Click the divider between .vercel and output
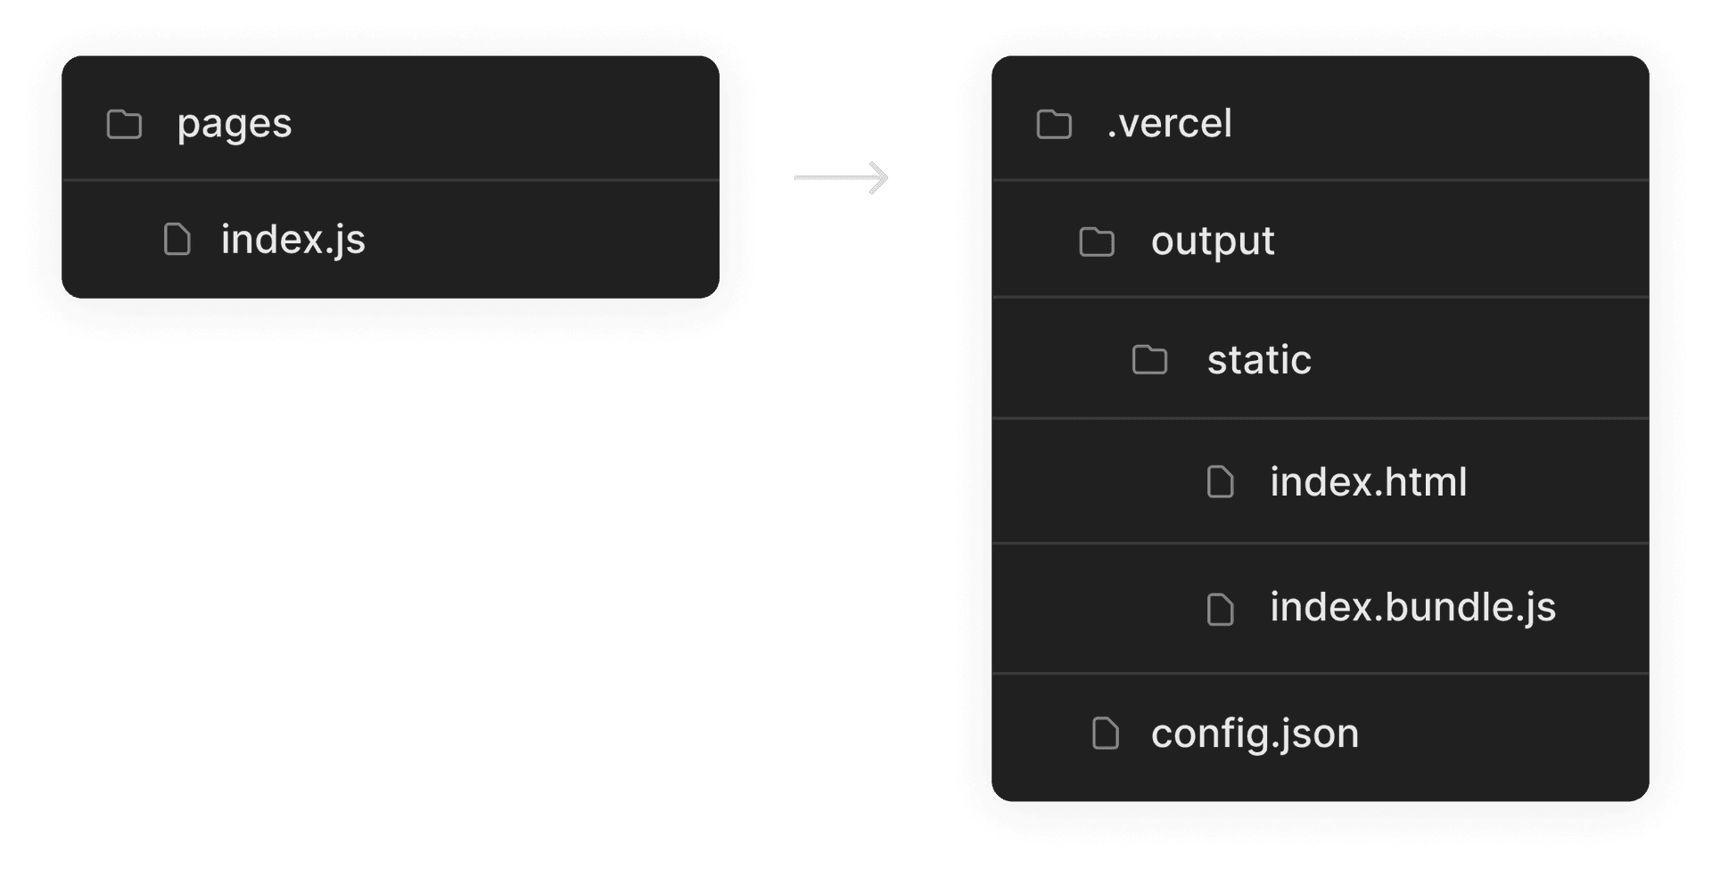Screen dimensions: 1712x869 pyautogui.click(x=1320, y=180)
